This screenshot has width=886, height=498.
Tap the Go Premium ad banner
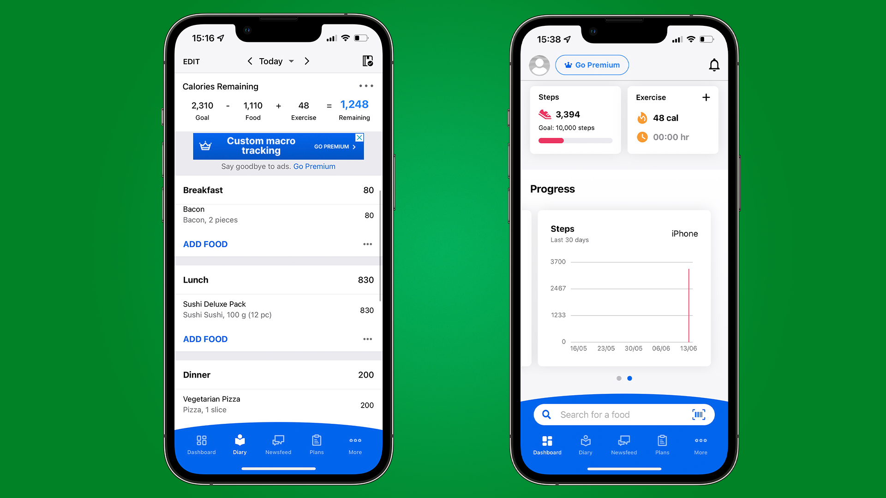278,145
